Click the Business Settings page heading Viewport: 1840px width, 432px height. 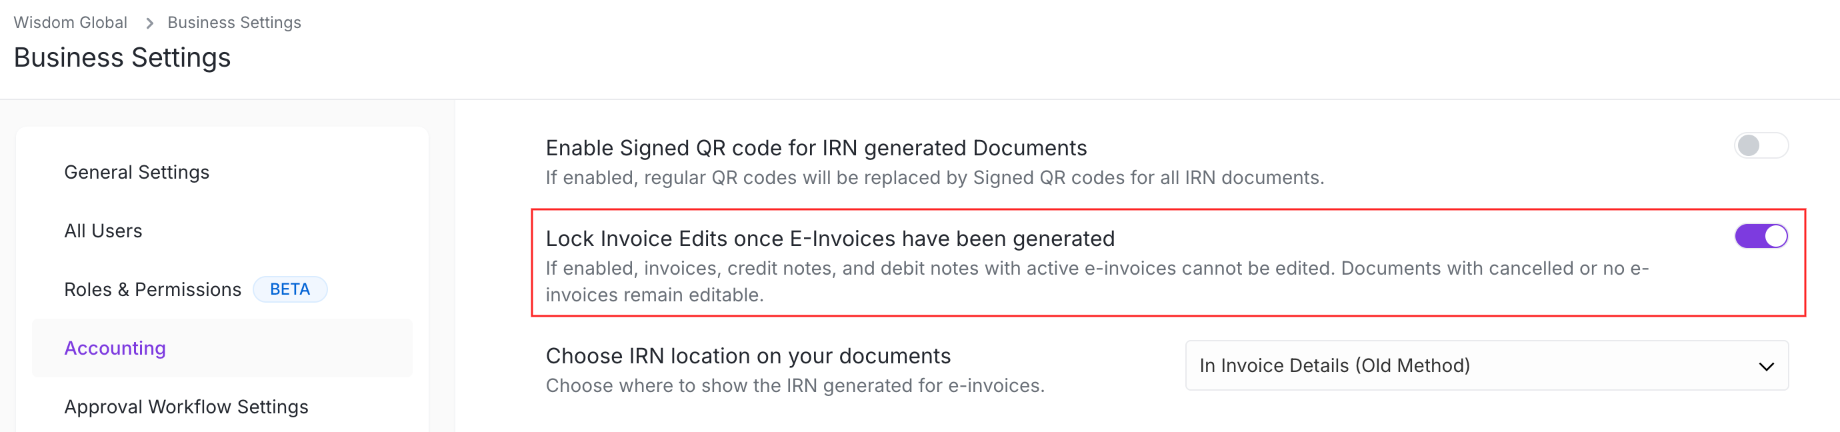click(x=122, y=58)
